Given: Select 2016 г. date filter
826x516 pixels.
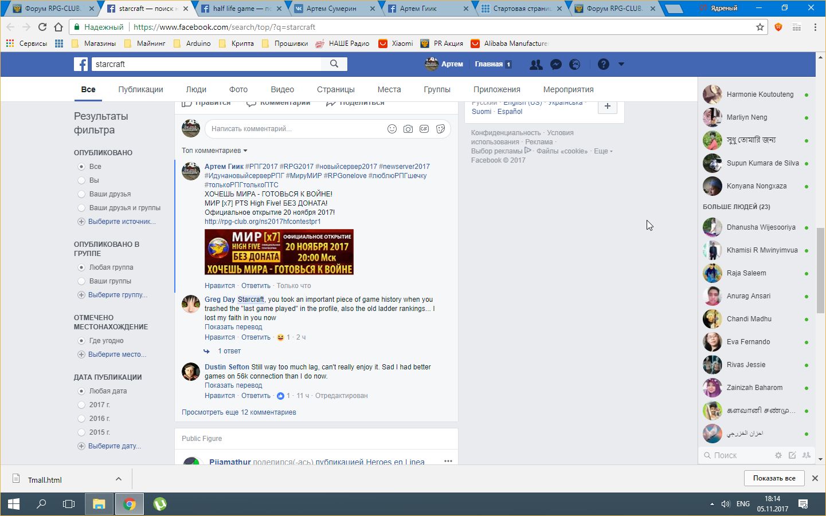Looking at the screenshot, I should point(81,419).
